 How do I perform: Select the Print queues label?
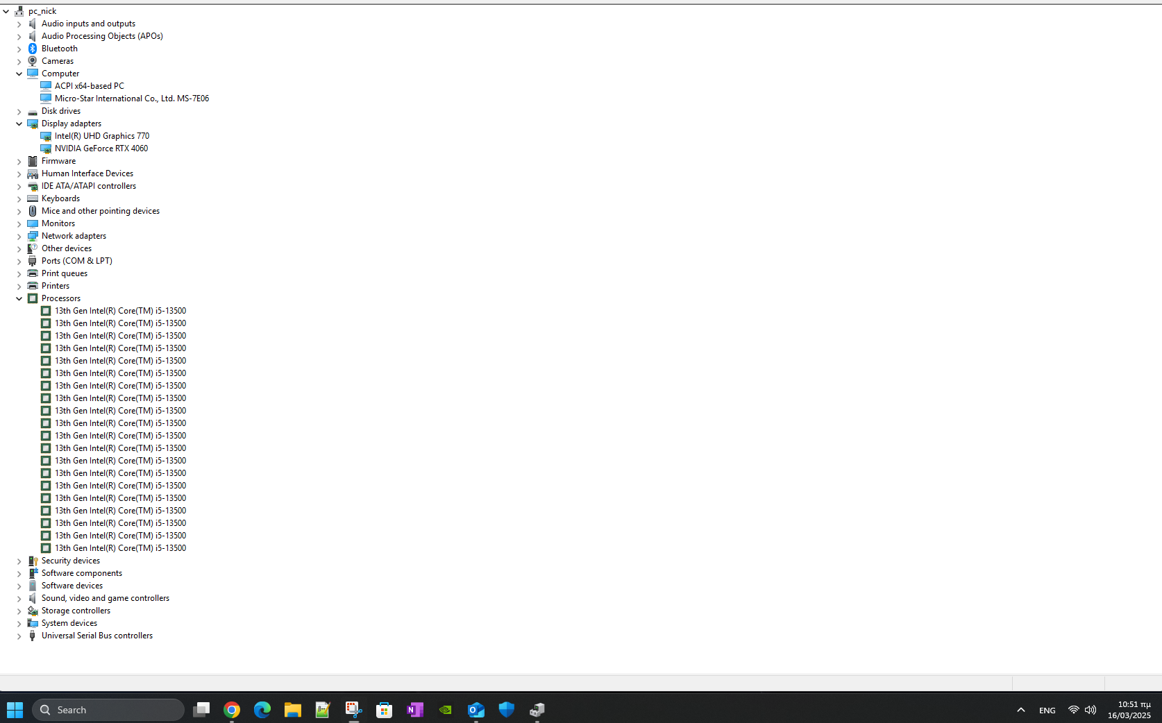65,273
